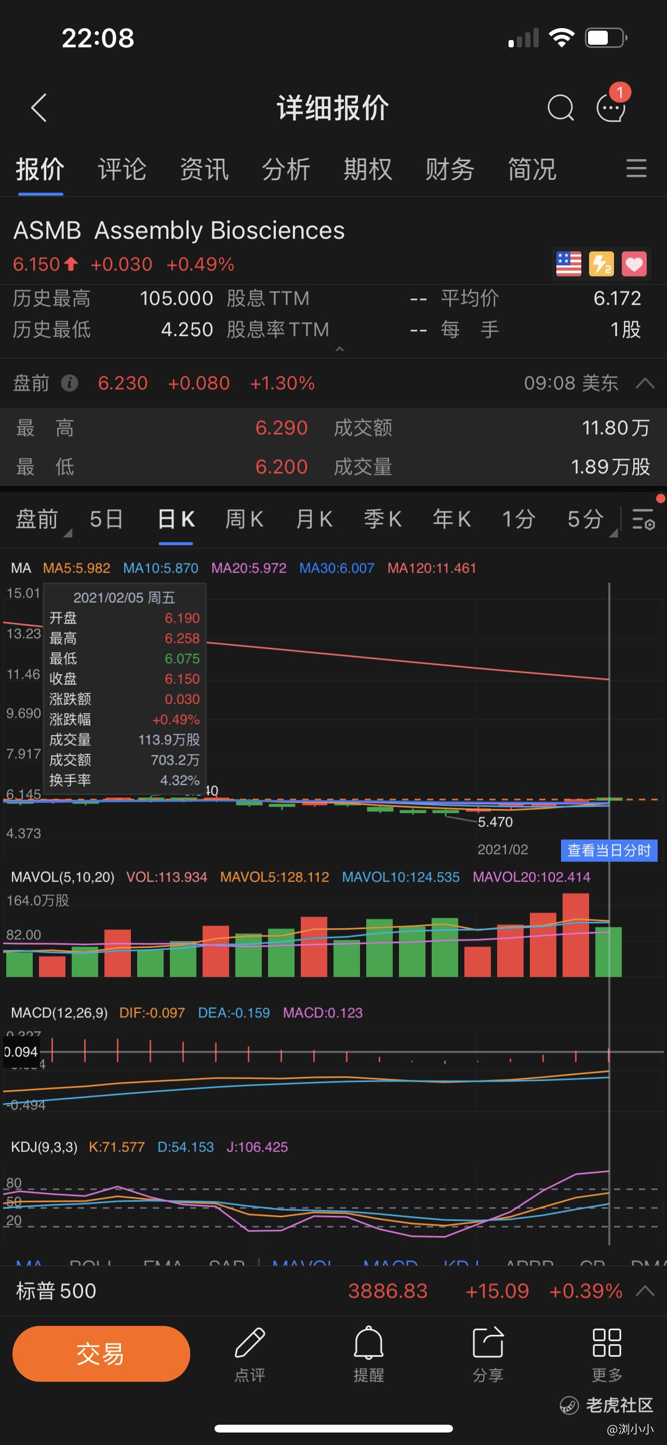
Task: Tap the MA indicator legend row
Action: [x=244, y=567]
